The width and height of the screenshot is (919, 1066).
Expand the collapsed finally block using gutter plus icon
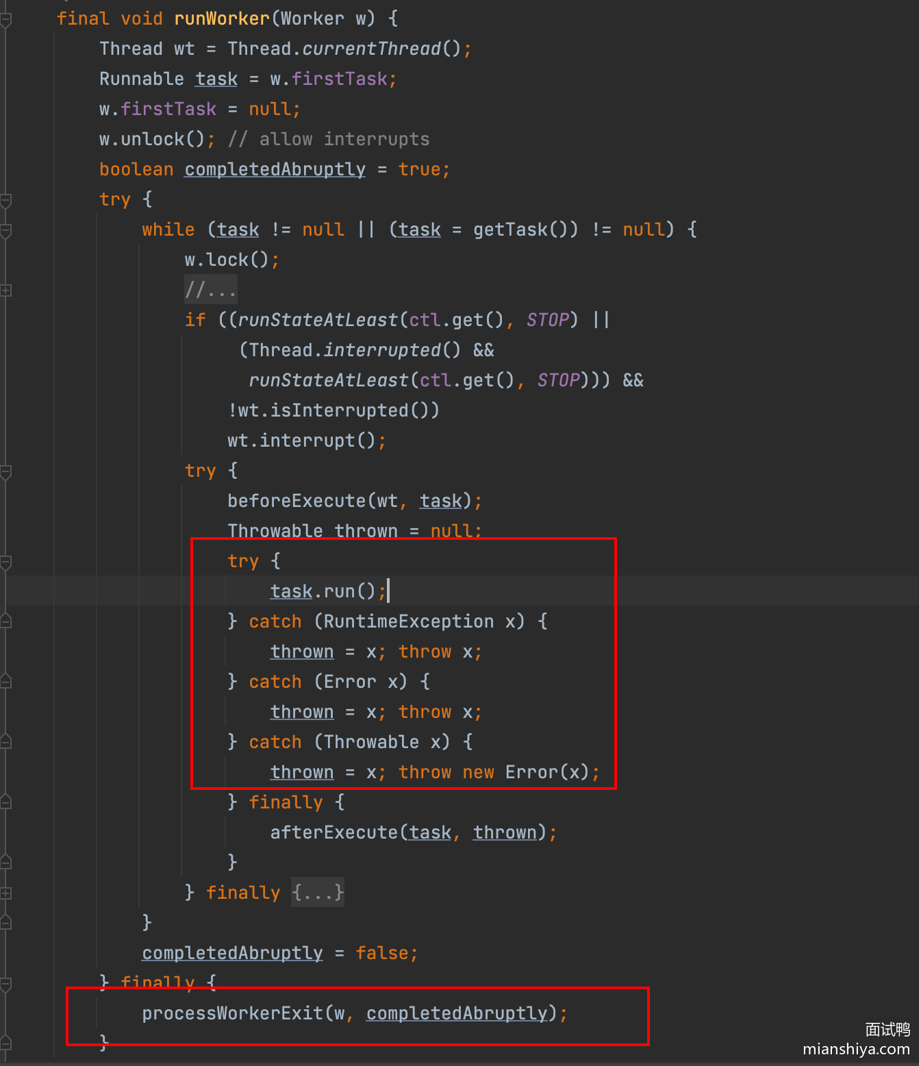click(5, 893)
